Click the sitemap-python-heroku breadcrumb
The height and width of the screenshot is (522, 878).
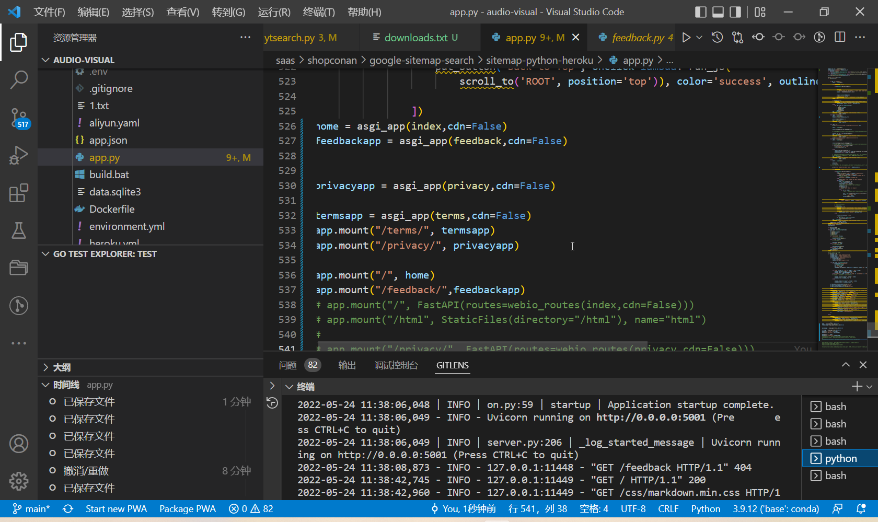coord(539,60)
